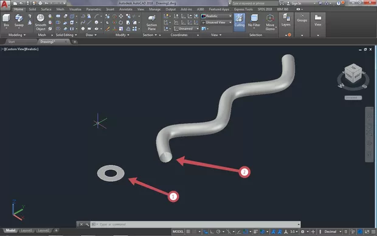The width and height of the screenshot is (377, 236).
Task: Expand the View panel in ribbon
Action: [x=216, y=35]
